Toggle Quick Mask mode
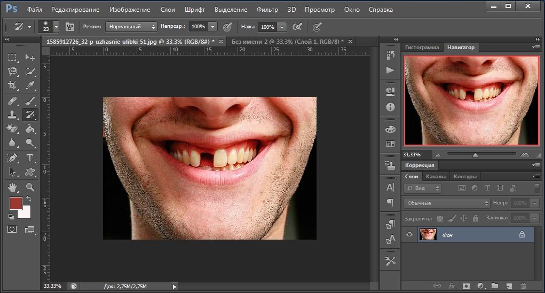This screenshot has height=293, width=545. tap(12, 229)
